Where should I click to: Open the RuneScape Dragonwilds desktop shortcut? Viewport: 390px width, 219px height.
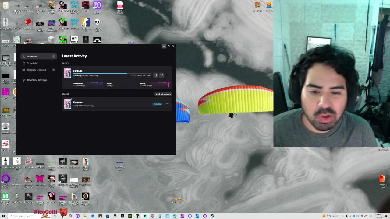(x=86, y=199)
